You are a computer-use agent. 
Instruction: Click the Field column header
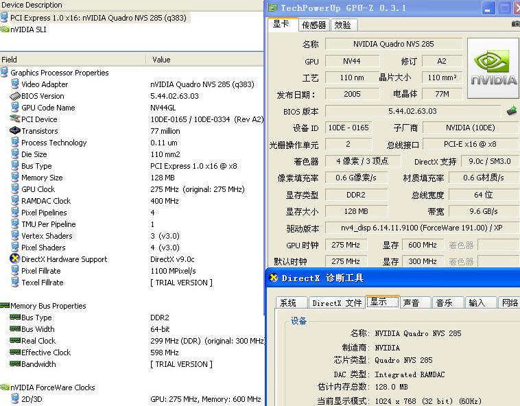pyautogui.click(x=10, y=60)
